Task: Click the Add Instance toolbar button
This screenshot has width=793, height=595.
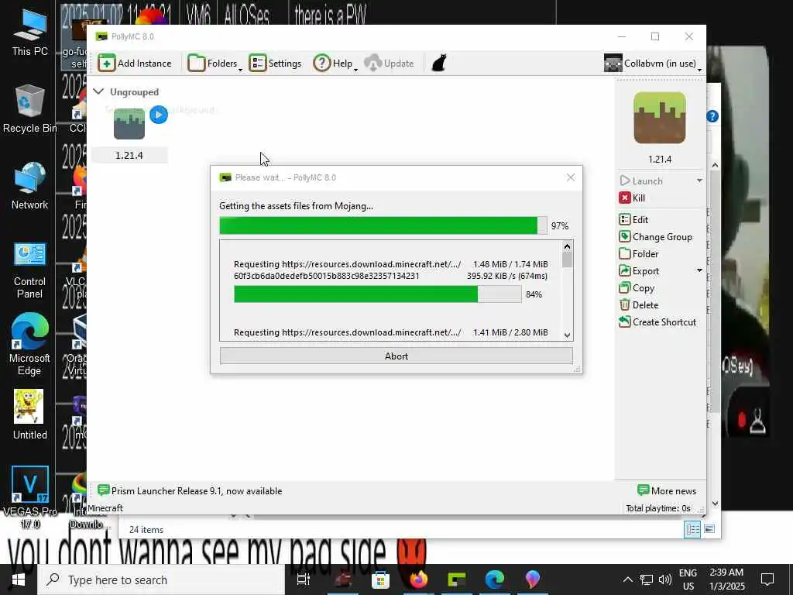Action: (x=135, y=64)
